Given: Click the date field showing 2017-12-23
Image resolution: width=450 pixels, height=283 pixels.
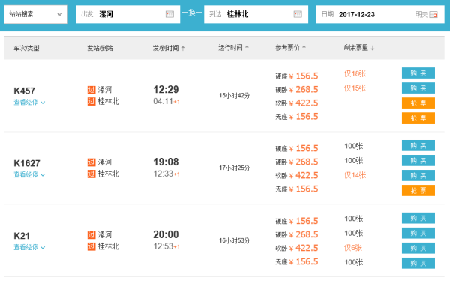Looking at the screenshot, I should point(380,14).
